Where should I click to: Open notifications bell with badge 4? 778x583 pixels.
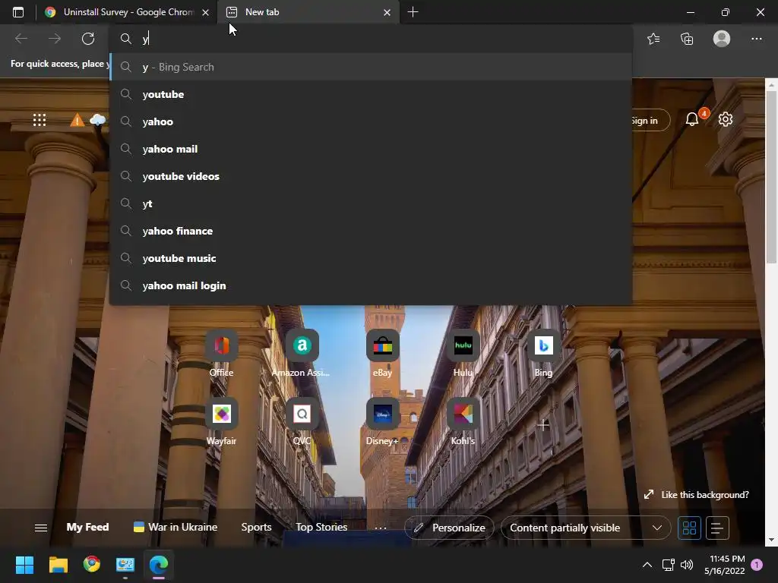tap(692, 119)
